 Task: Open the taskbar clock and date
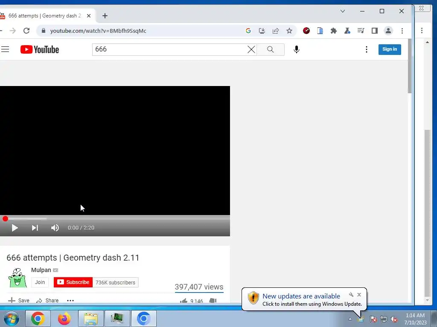tap(415, 319)
